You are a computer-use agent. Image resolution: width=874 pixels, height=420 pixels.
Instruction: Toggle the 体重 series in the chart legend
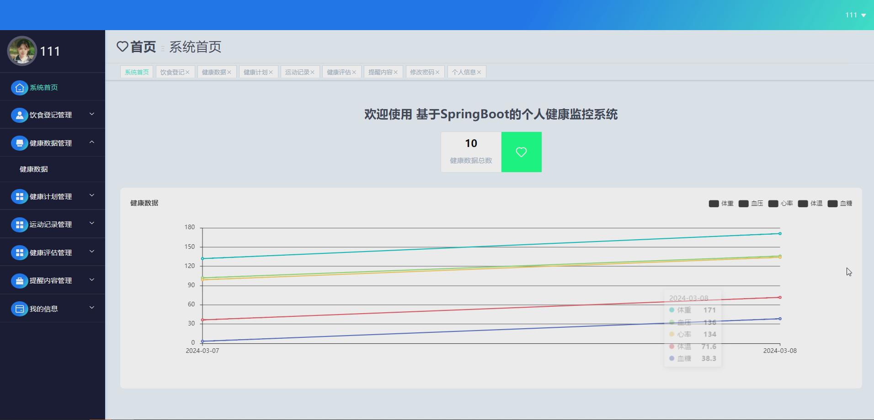722,203
